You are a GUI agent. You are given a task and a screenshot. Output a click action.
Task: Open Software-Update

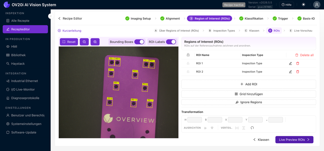25,132
